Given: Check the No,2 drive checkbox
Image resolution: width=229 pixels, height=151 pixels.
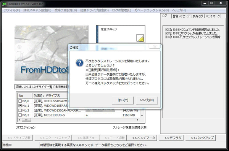Looking at the screenshot, I should 20,110.
